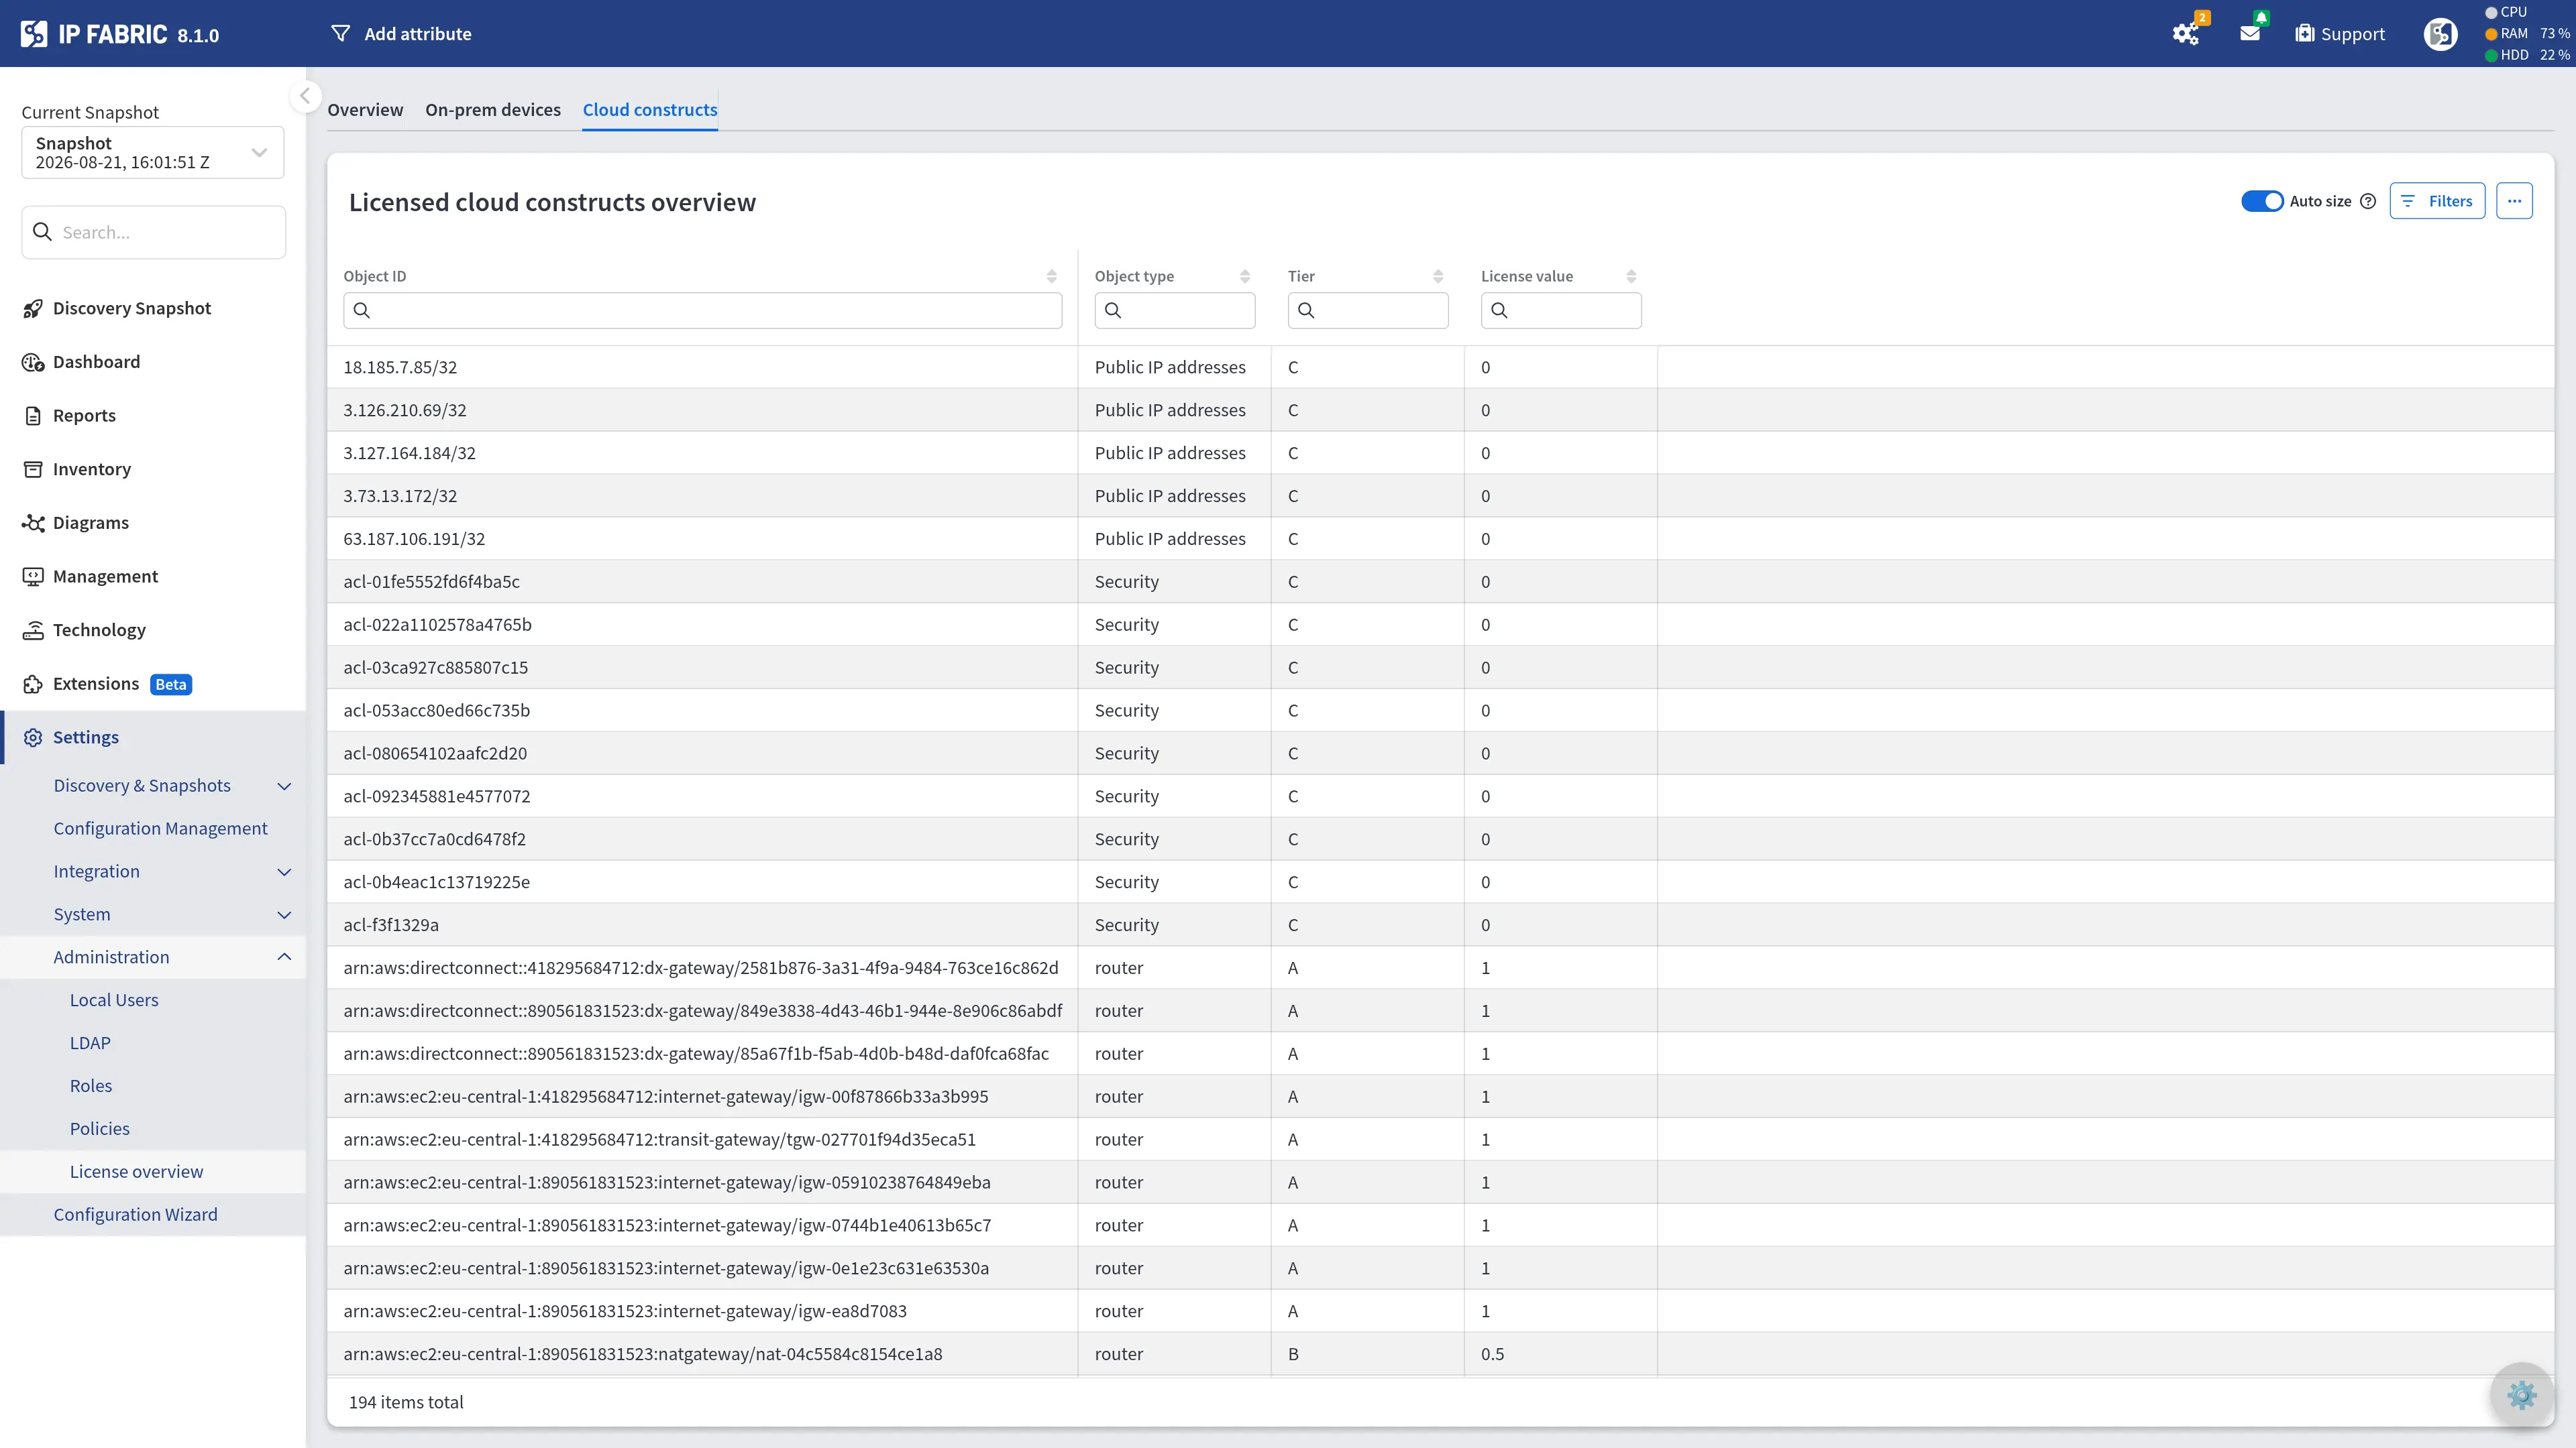Click the IP Fabric logo icon

34,34
